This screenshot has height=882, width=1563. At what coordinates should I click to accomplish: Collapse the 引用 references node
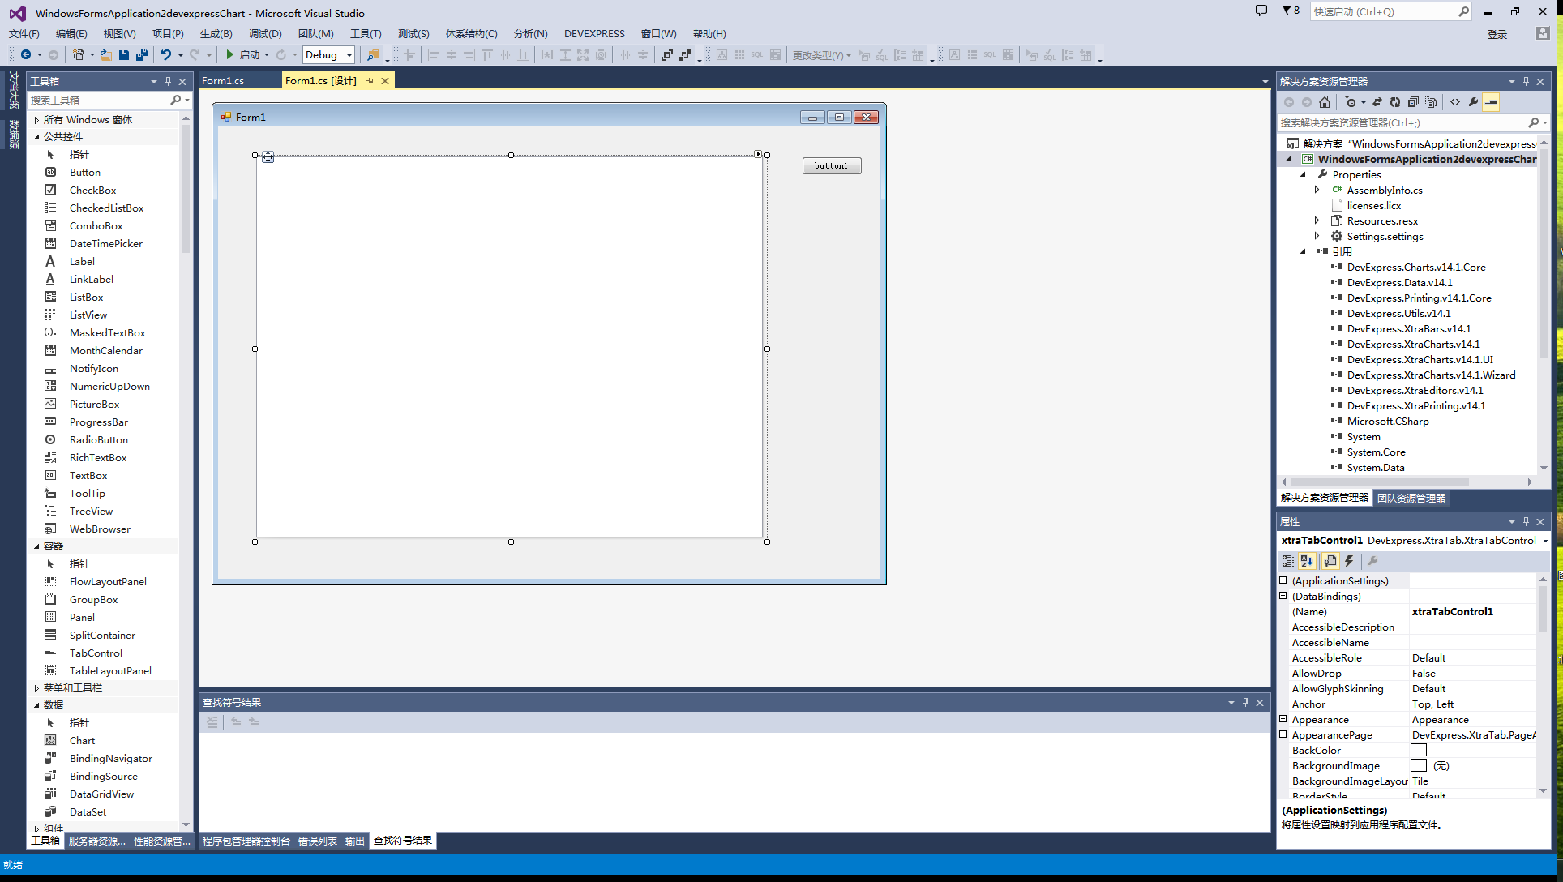click(1304, 252)
